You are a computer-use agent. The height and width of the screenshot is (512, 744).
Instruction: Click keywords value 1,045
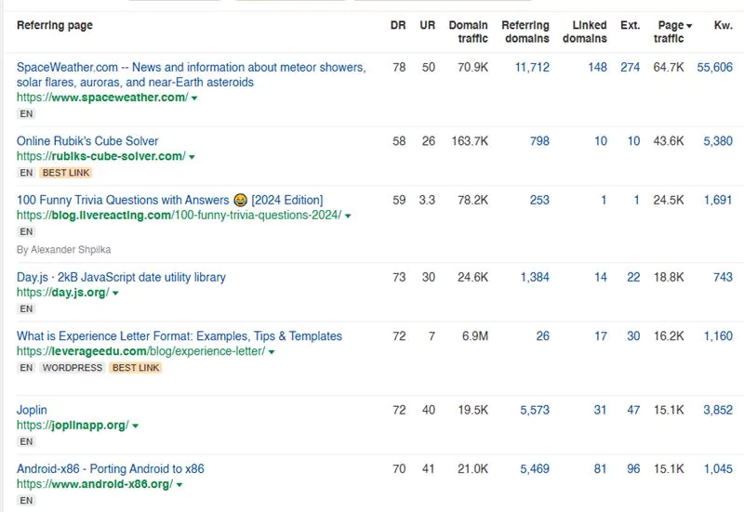click(718, 469)
